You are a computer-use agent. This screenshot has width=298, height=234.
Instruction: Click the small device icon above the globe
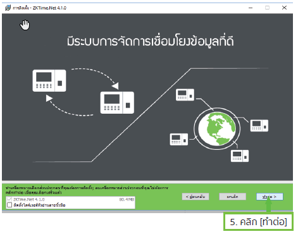(x=185, y=95)
